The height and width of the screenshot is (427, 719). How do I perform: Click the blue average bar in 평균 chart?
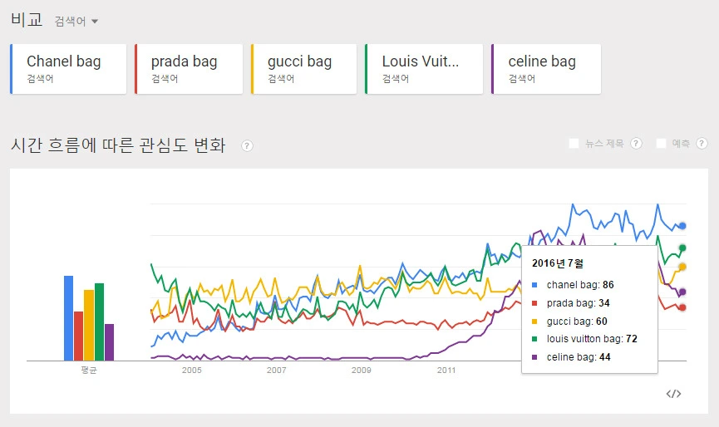click(69, 318)
